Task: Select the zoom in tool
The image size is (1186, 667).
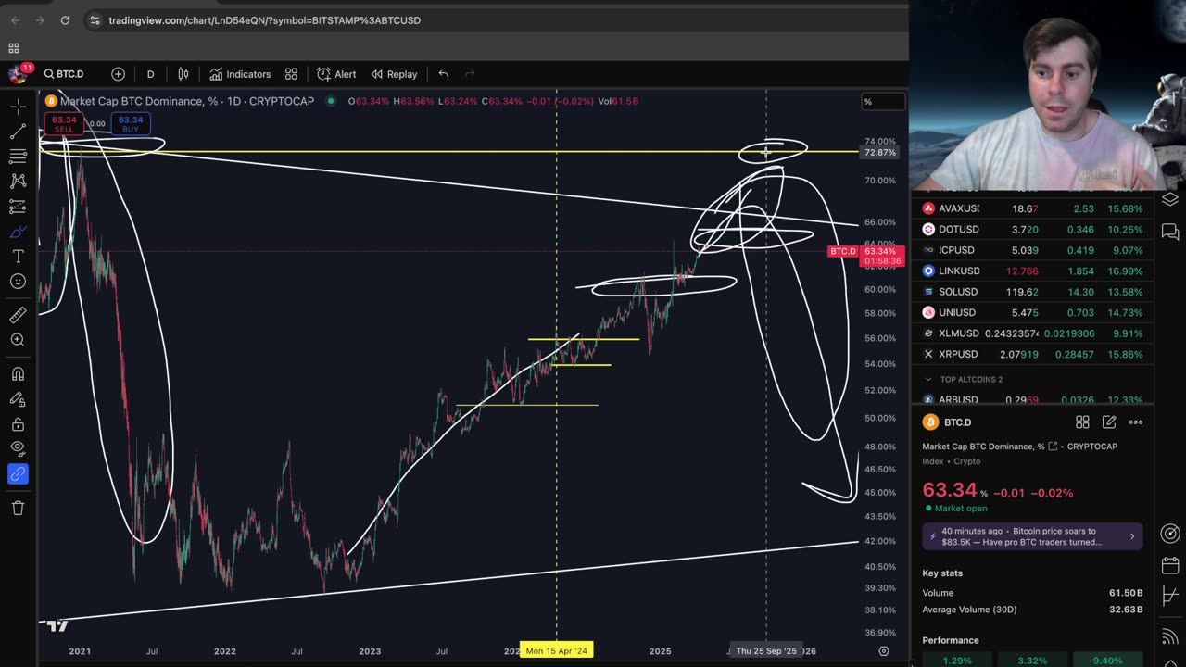Action: click(18, 340)
